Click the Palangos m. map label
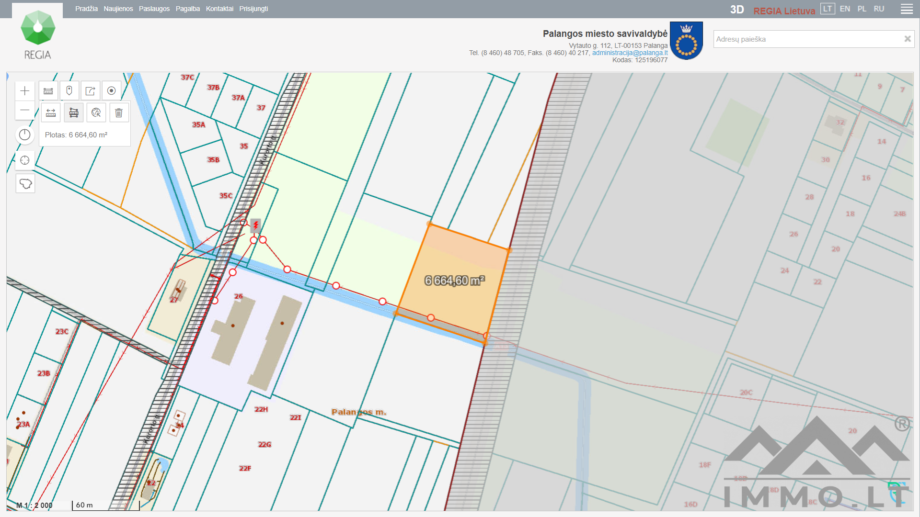The image size is (920, 517). point(359,412)
